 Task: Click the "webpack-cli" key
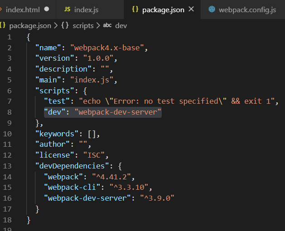coord(72,188)
